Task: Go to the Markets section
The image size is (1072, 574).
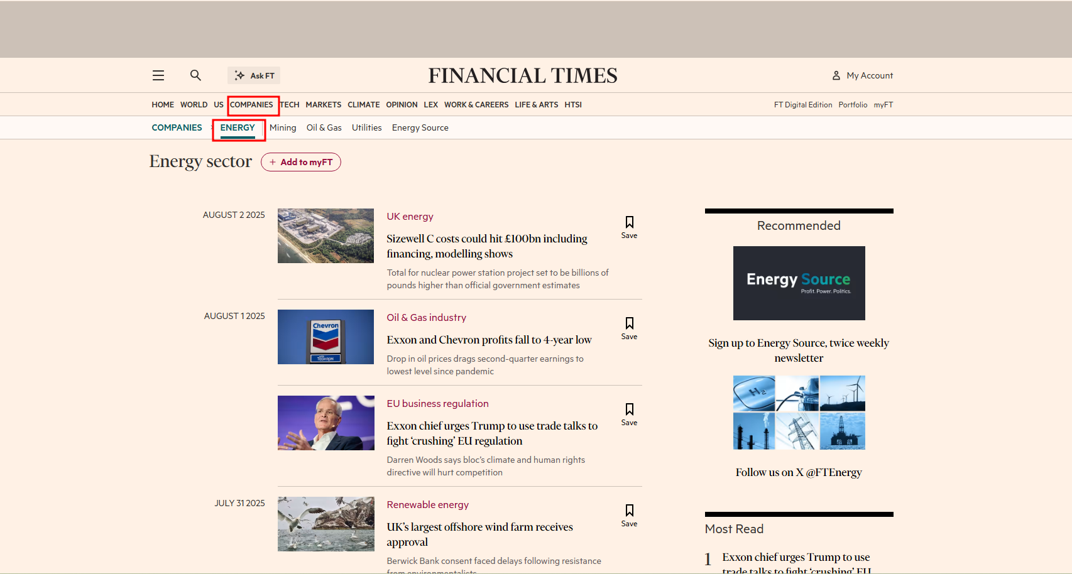Action: click(x=323, y=105)
